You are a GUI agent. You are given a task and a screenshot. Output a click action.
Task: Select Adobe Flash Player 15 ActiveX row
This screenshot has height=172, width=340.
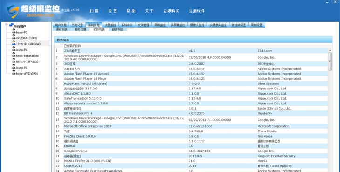pos(191,74)
